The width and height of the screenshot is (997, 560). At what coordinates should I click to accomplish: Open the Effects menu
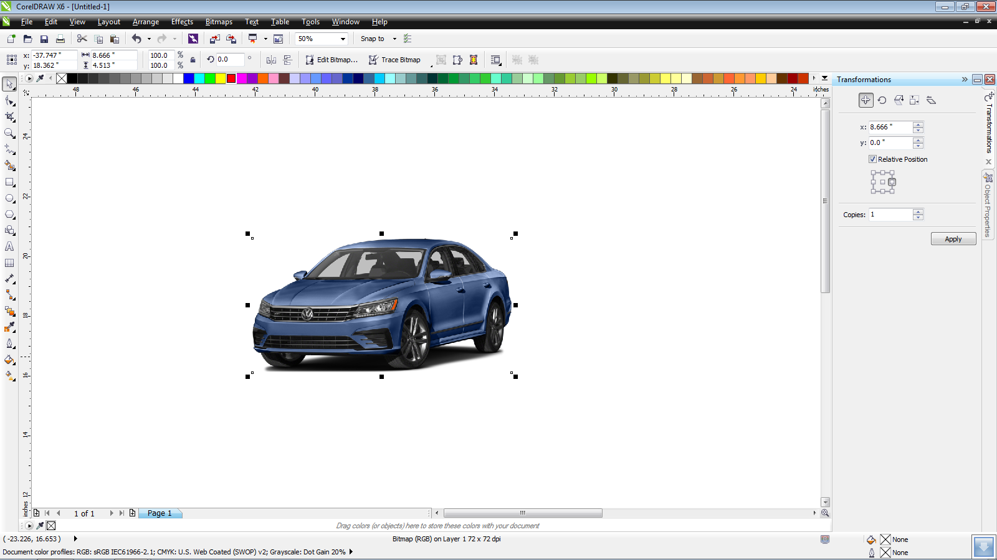tap(182, 22)
